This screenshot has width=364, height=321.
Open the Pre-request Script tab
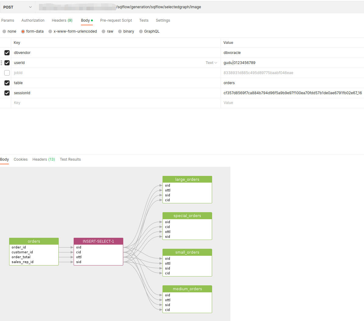point(116,20)
